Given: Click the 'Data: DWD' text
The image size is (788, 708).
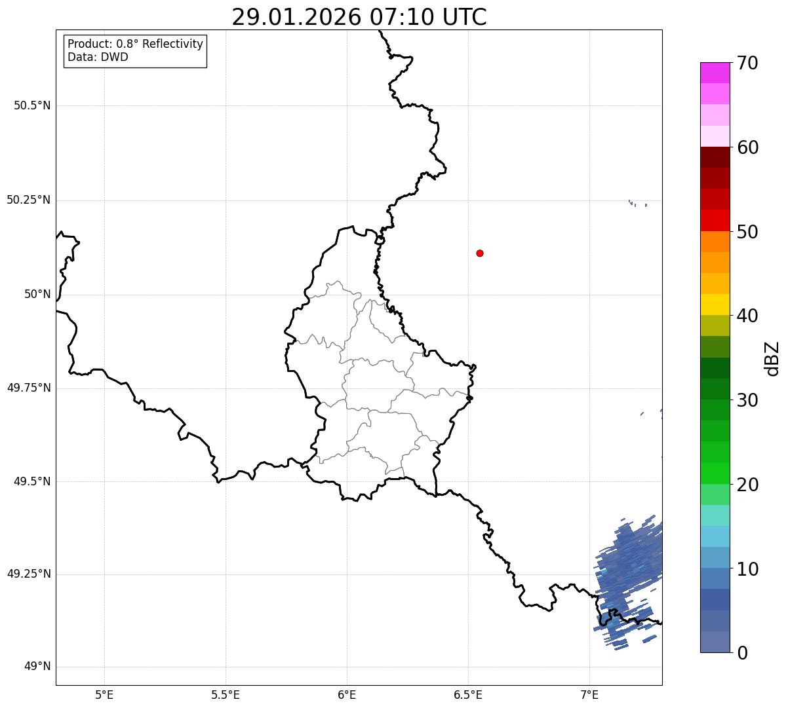Looking at the screenshot, I should click(x=98, y=57).
